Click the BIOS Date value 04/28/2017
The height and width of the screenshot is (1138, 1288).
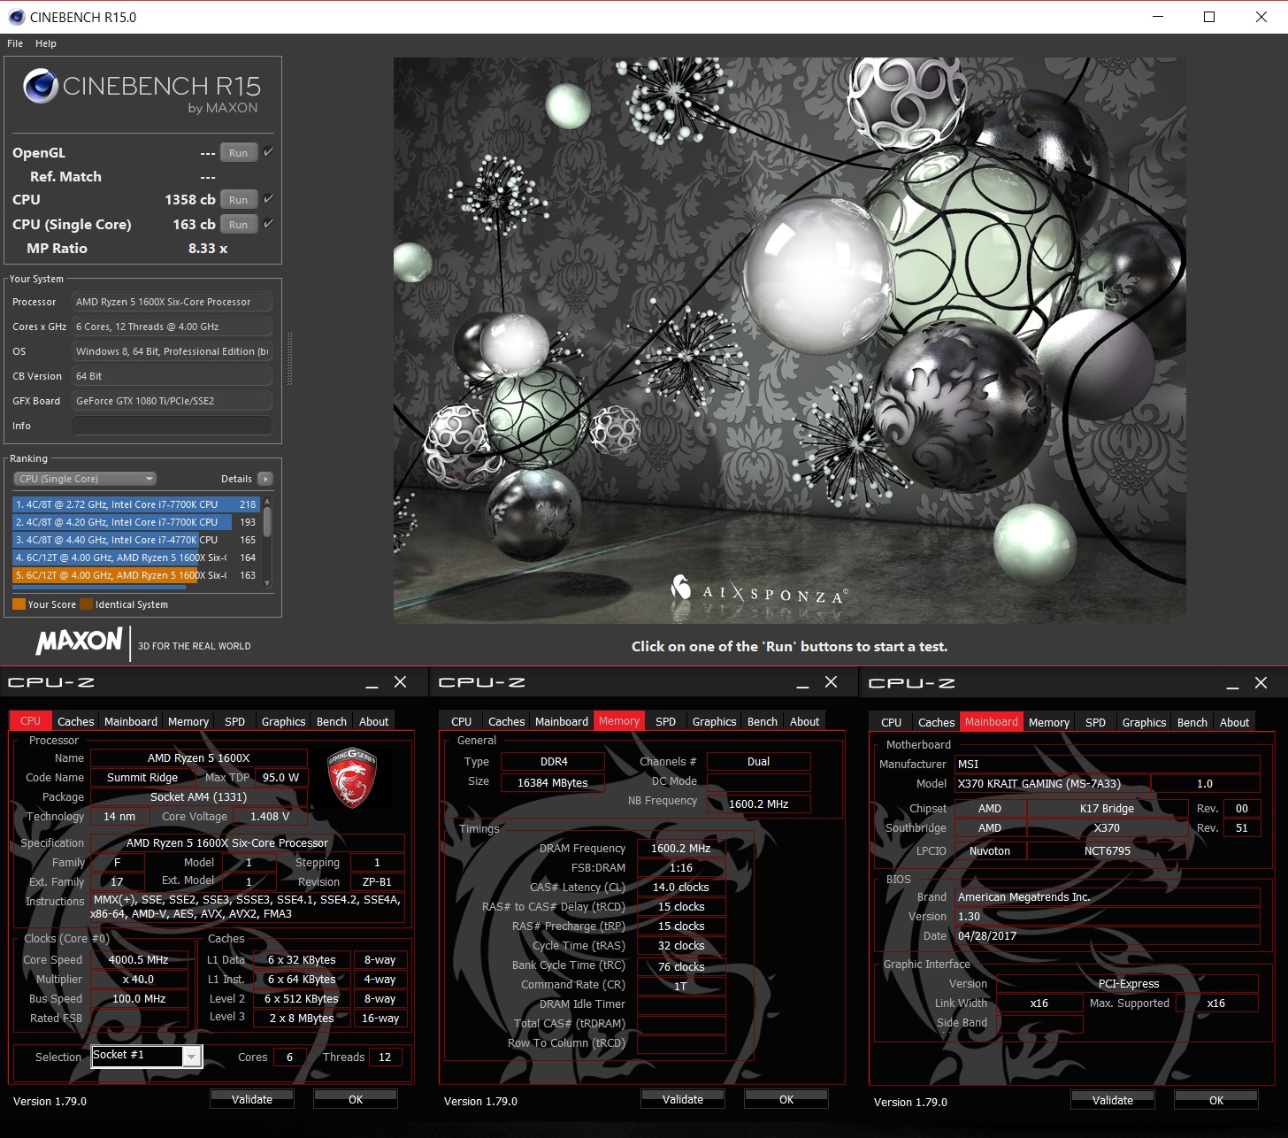(x=1108, y=936)
